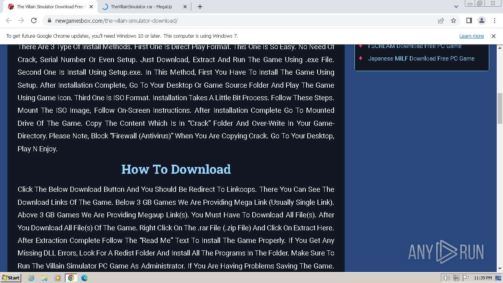Viewport: 503px width, 283px height.
Task: Launch Internet Explorer from taskbar
Action: coord(31,278)
